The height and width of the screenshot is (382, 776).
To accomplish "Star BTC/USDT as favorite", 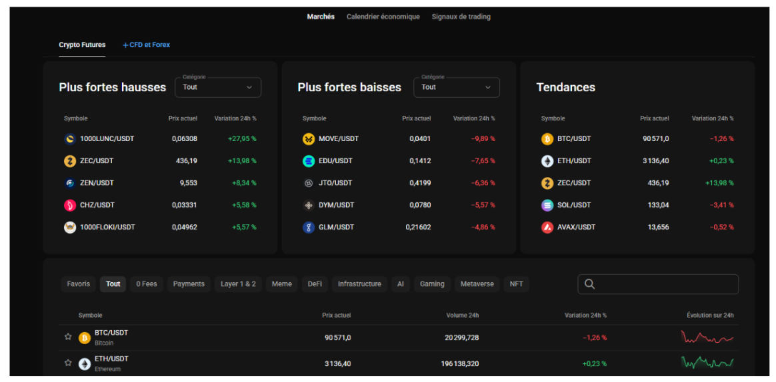I will pos(68,337).
